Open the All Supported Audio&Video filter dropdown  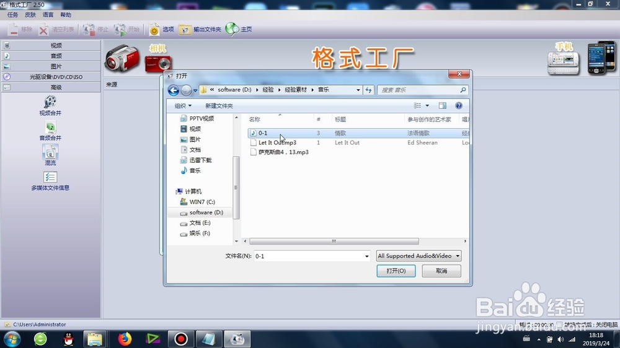[x=418, y=256]
